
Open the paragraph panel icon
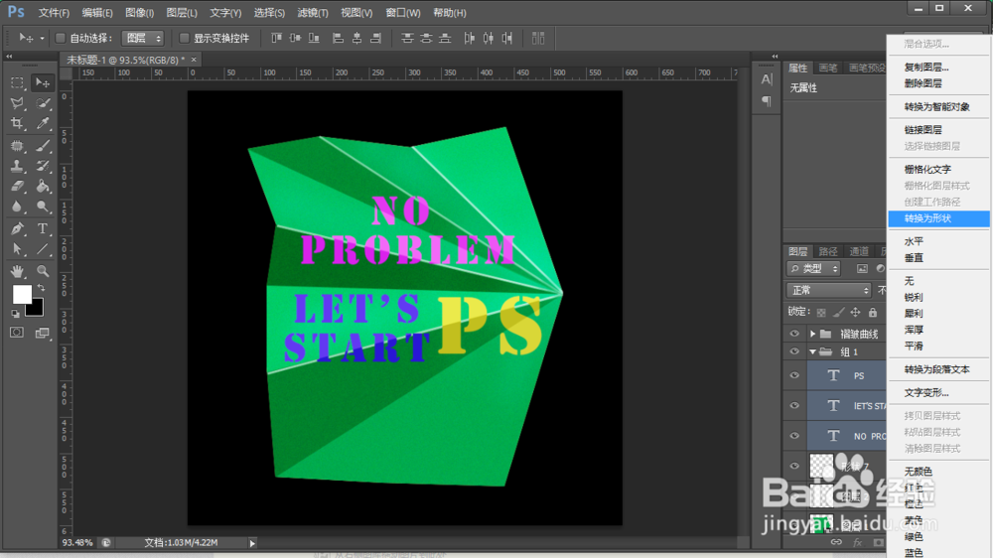[767, 101]
